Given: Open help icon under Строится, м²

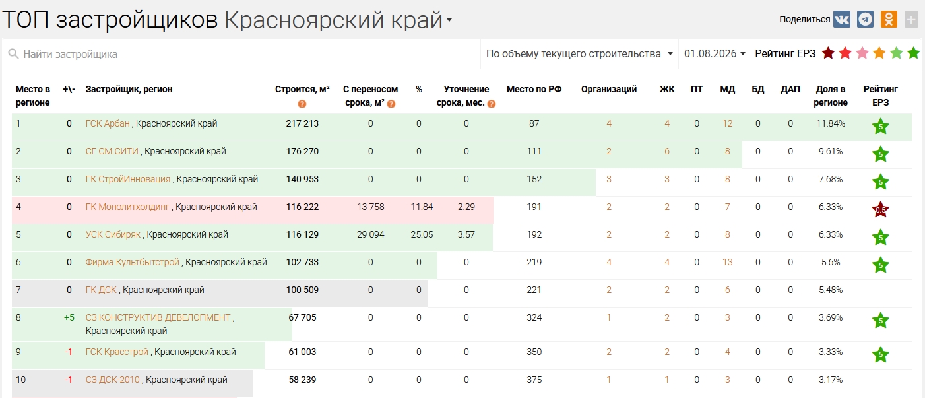Looking at the screenshot, I should click(302, 104).
